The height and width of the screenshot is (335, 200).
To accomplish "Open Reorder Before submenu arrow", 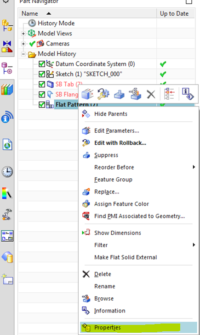I will (x=194, y=167).
